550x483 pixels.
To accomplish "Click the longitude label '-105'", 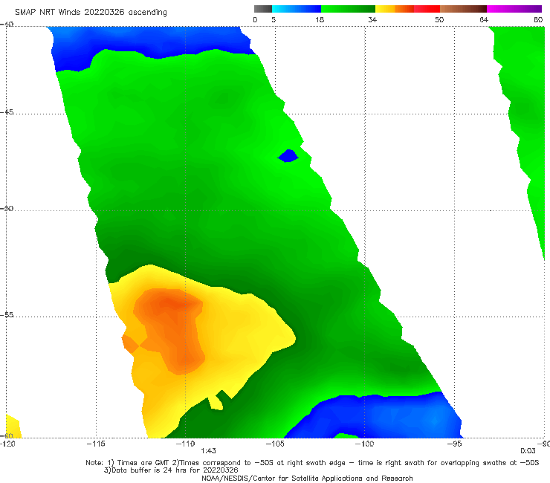I will [x=275, y=444].
